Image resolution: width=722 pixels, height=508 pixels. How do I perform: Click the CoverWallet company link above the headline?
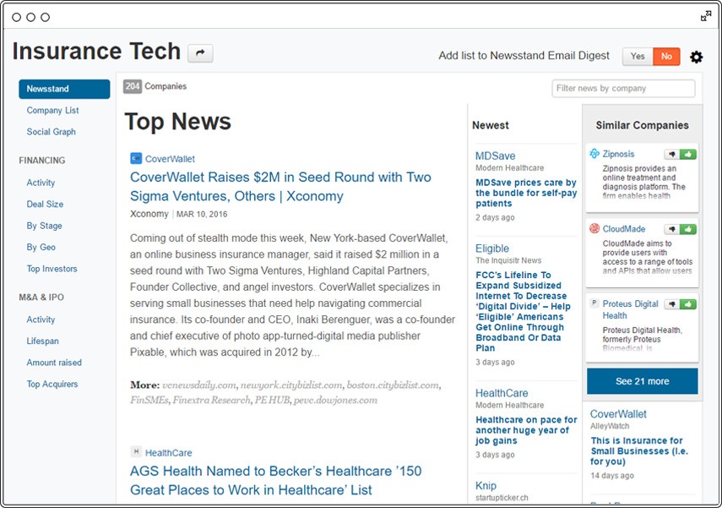pyautogui.click(x=170, y=159)
